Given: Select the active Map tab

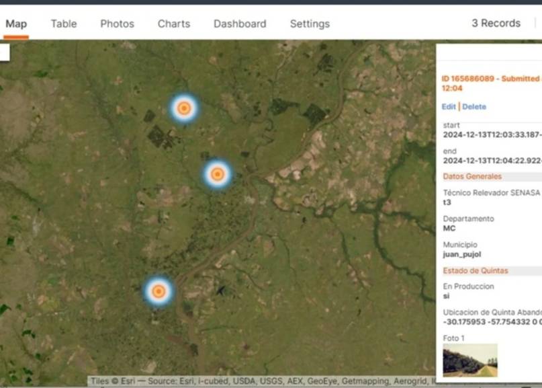Looking at the screenshot, I should (x=16, y=24).
